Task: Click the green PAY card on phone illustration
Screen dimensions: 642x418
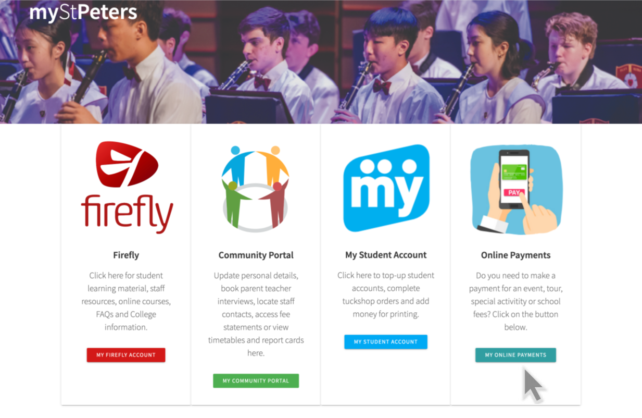Action: (x=514, y=172)
